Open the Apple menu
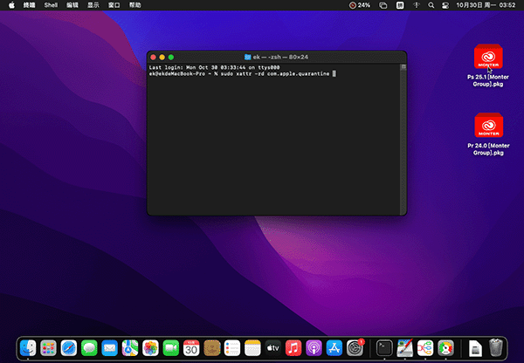 [x=11, y=5]
